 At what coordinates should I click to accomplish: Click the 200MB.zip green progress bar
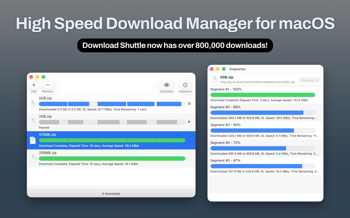click(112, 158)
